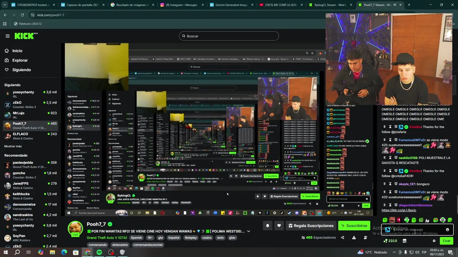458x257 pixels.
Task: Click the green Chat send button
Action: tap(446, 241)
